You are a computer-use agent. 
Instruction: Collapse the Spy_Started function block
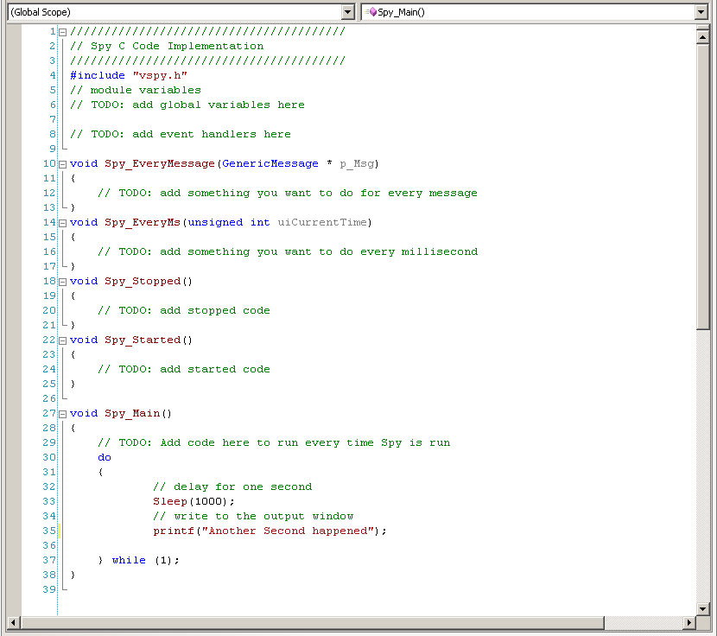click(x=62, y=340)
